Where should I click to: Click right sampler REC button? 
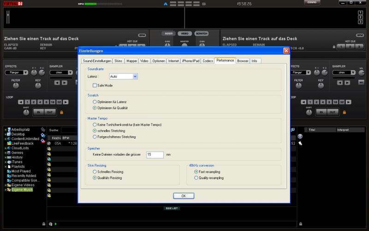(361, 82)
